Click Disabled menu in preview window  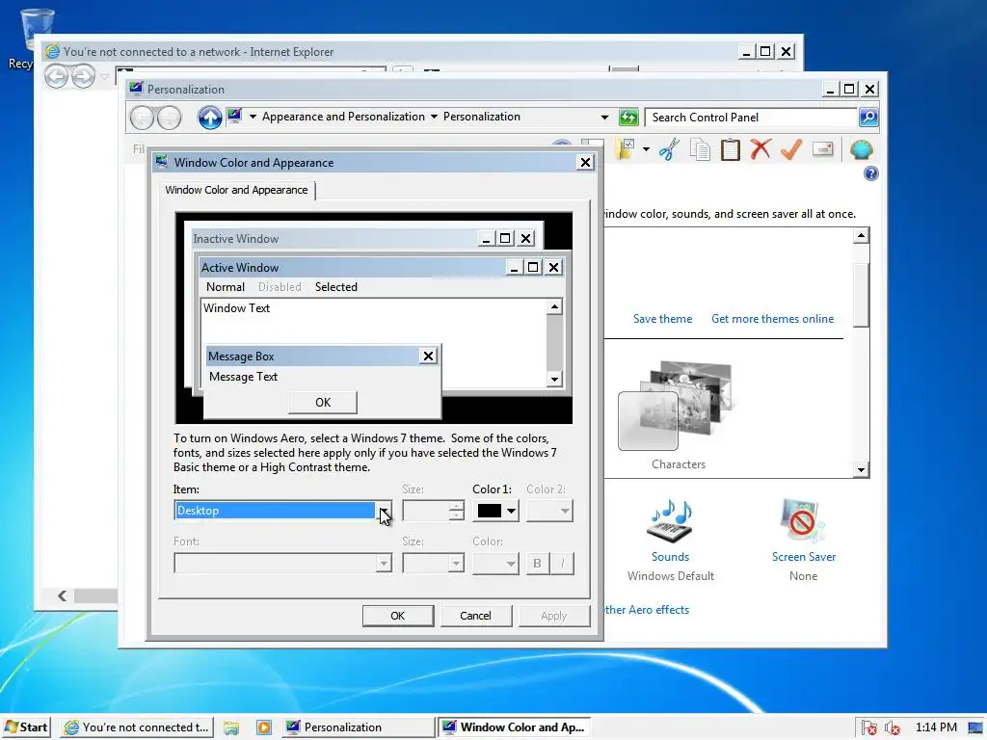click(x=280, y=287)
